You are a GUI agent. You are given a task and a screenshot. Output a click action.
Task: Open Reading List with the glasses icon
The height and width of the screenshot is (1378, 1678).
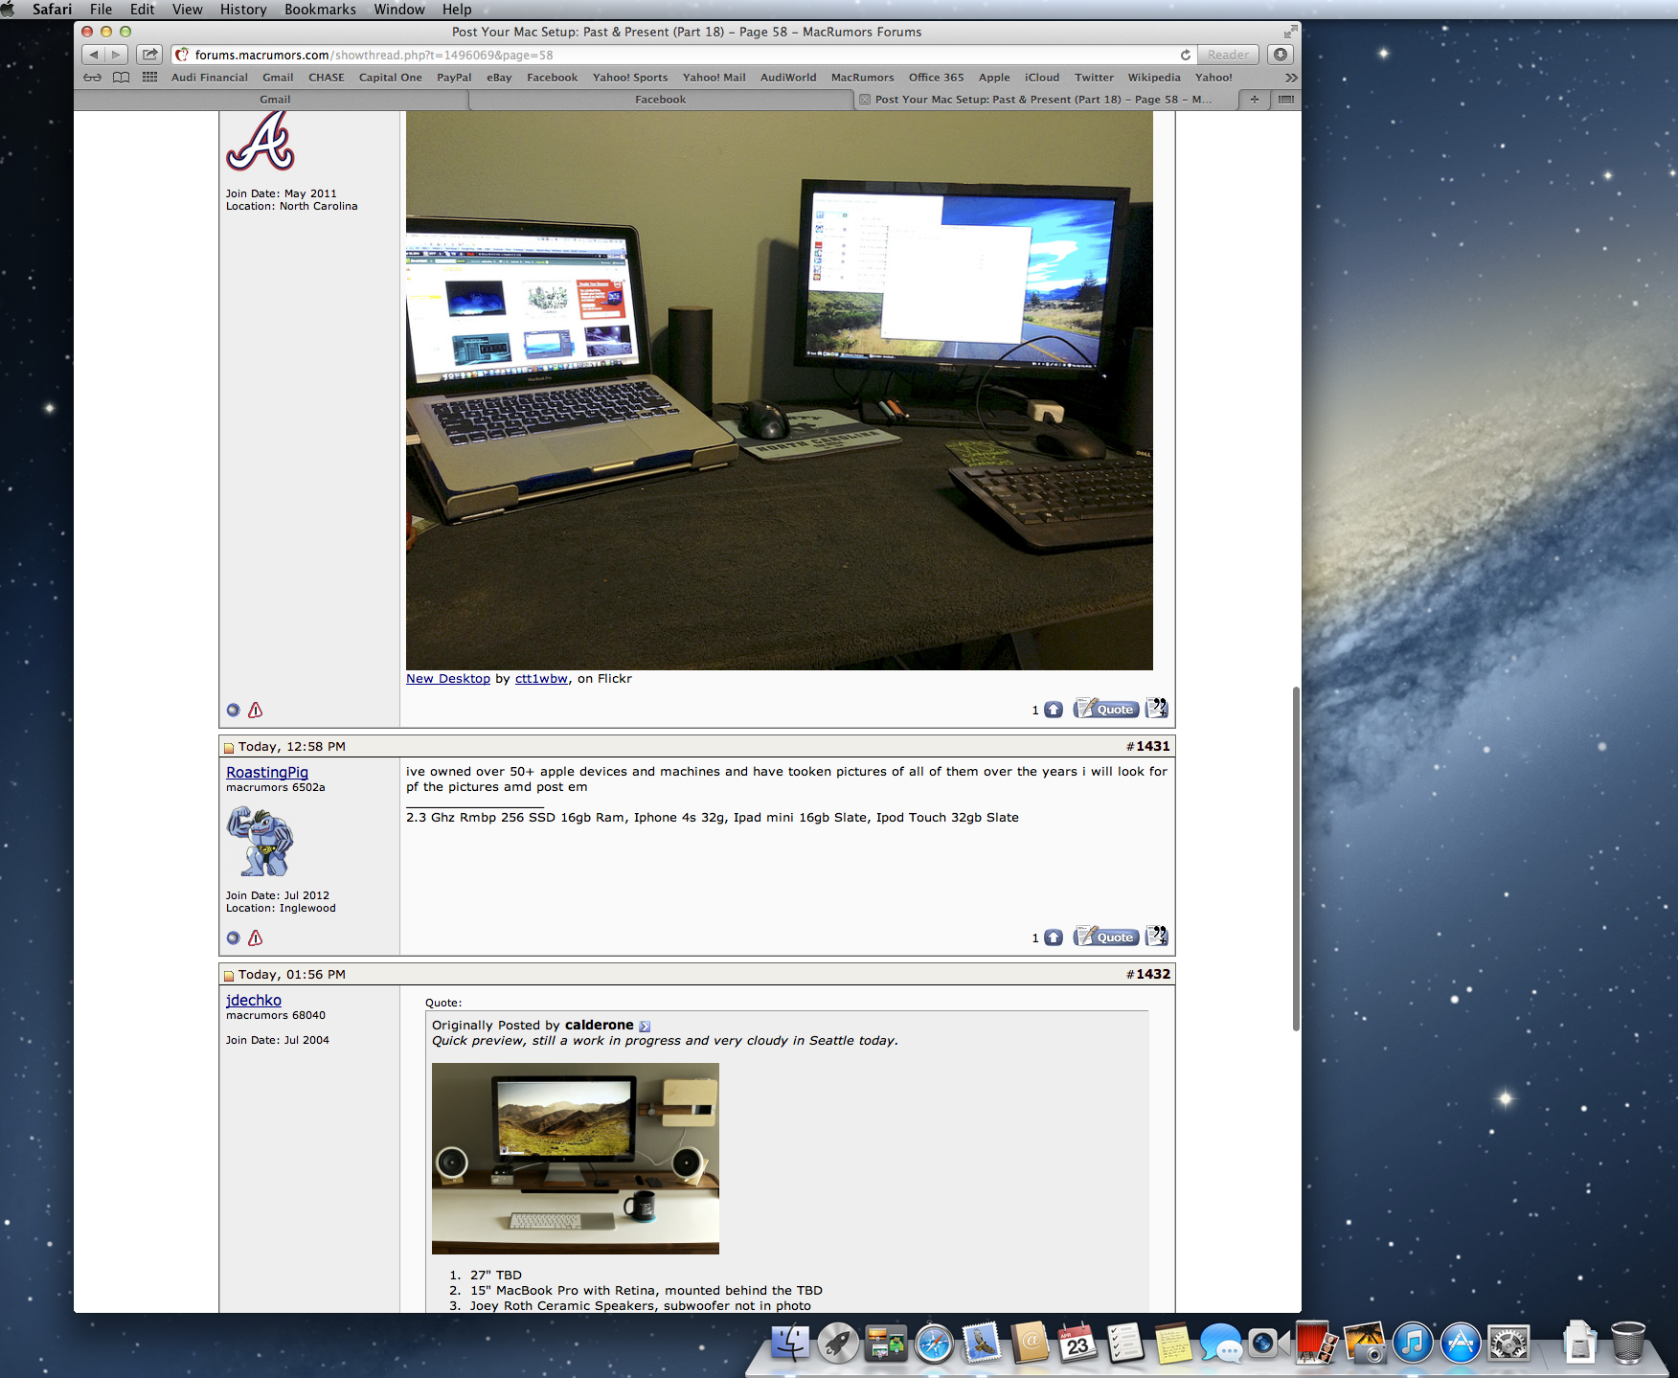click(x=92, y=78)
